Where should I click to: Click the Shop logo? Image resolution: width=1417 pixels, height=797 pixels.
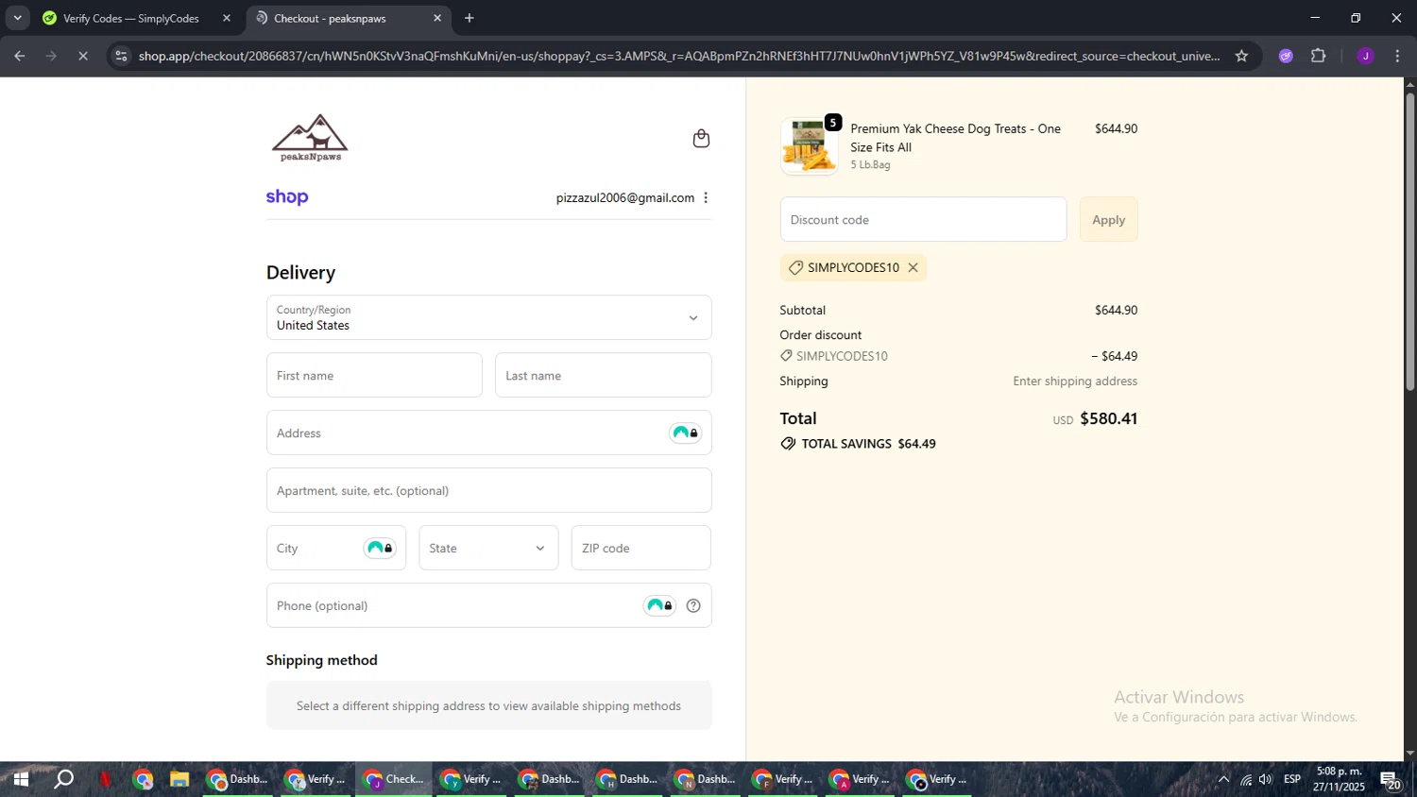click(287, 196)
